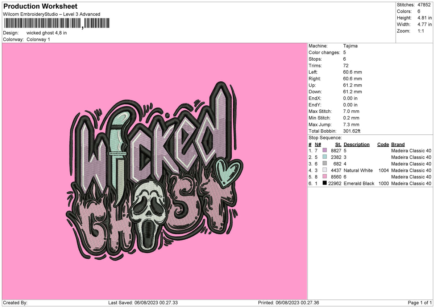Sort by the Description column header
Screen dimensions: 435x308
click(x=356, y=144)
